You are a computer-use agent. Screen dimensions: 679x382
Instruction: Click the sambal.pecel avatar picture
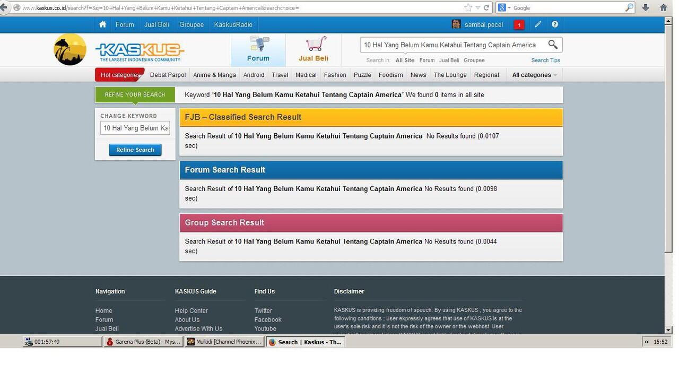point(456,24)
